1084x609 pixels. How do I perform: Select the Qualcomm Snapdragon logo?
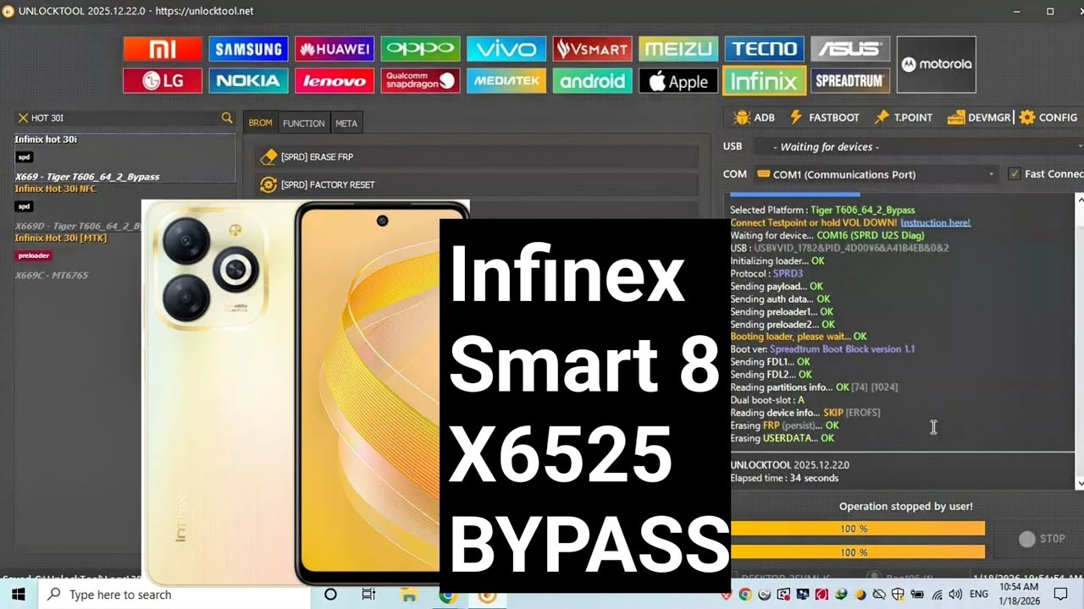coord(420,81)
